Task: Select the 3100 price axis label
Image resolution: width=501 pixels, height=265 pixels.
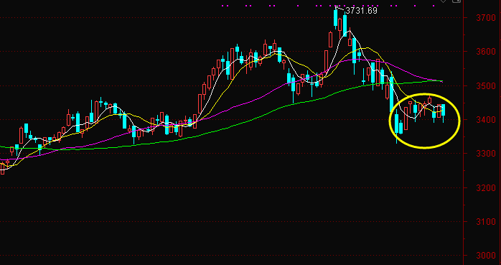Action: 486,221
